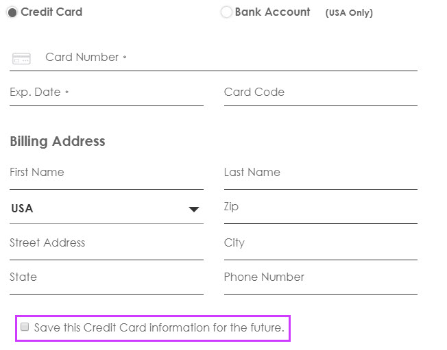Click the State input field

pos(106,279)
